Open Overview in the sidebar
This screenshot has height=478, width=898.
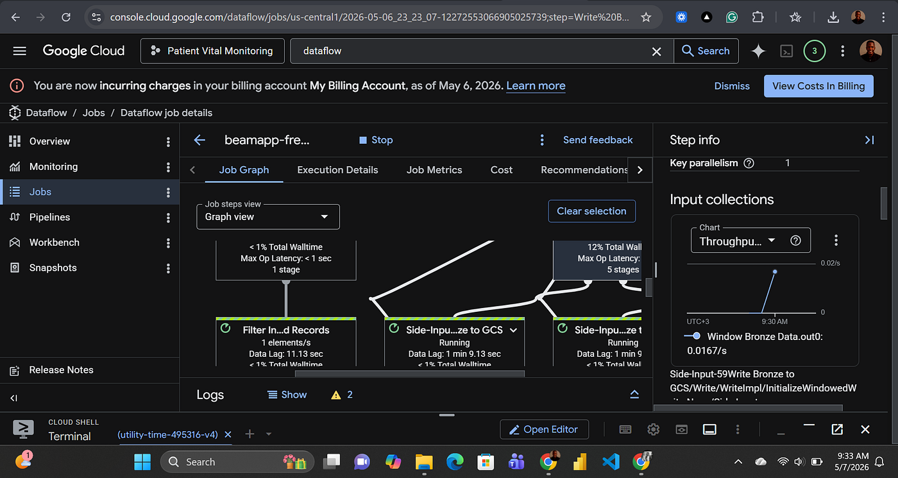[49, 141]
